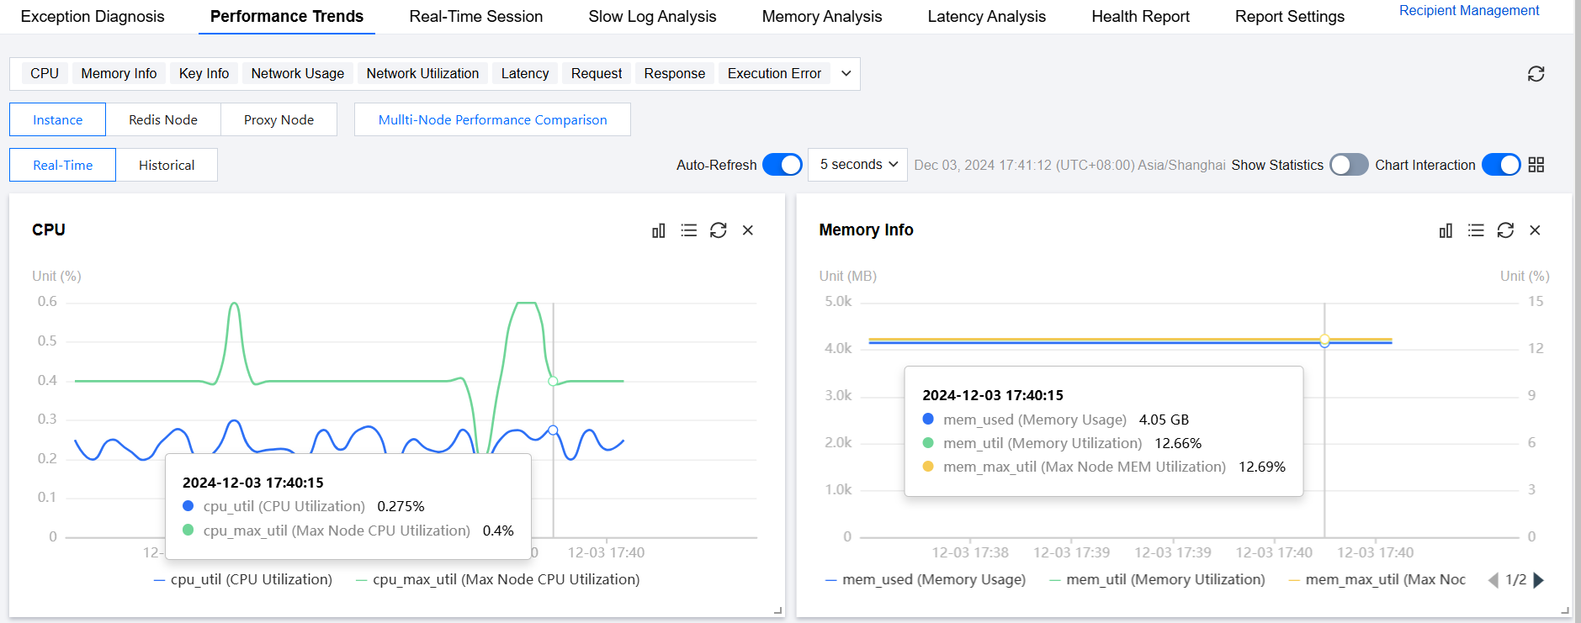
Task: Click the grid layout icon
Action: point(1536,165)
